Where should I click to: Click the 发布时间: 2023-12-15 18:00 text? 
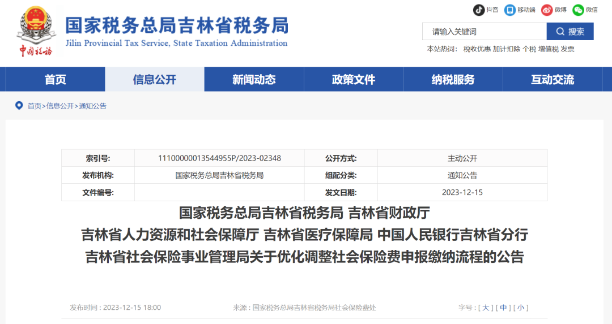pos(115,308)
